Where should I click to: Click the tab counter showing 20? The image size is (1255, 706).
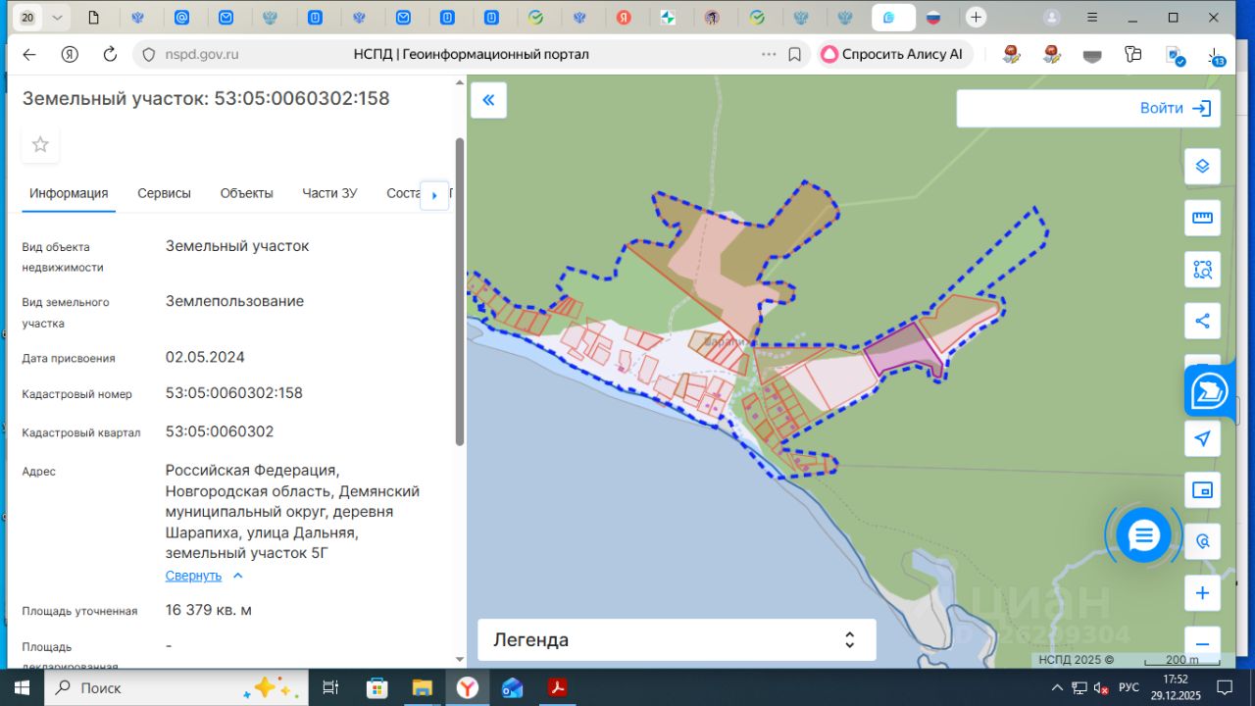pyautogui.click(x=27, y=18)
